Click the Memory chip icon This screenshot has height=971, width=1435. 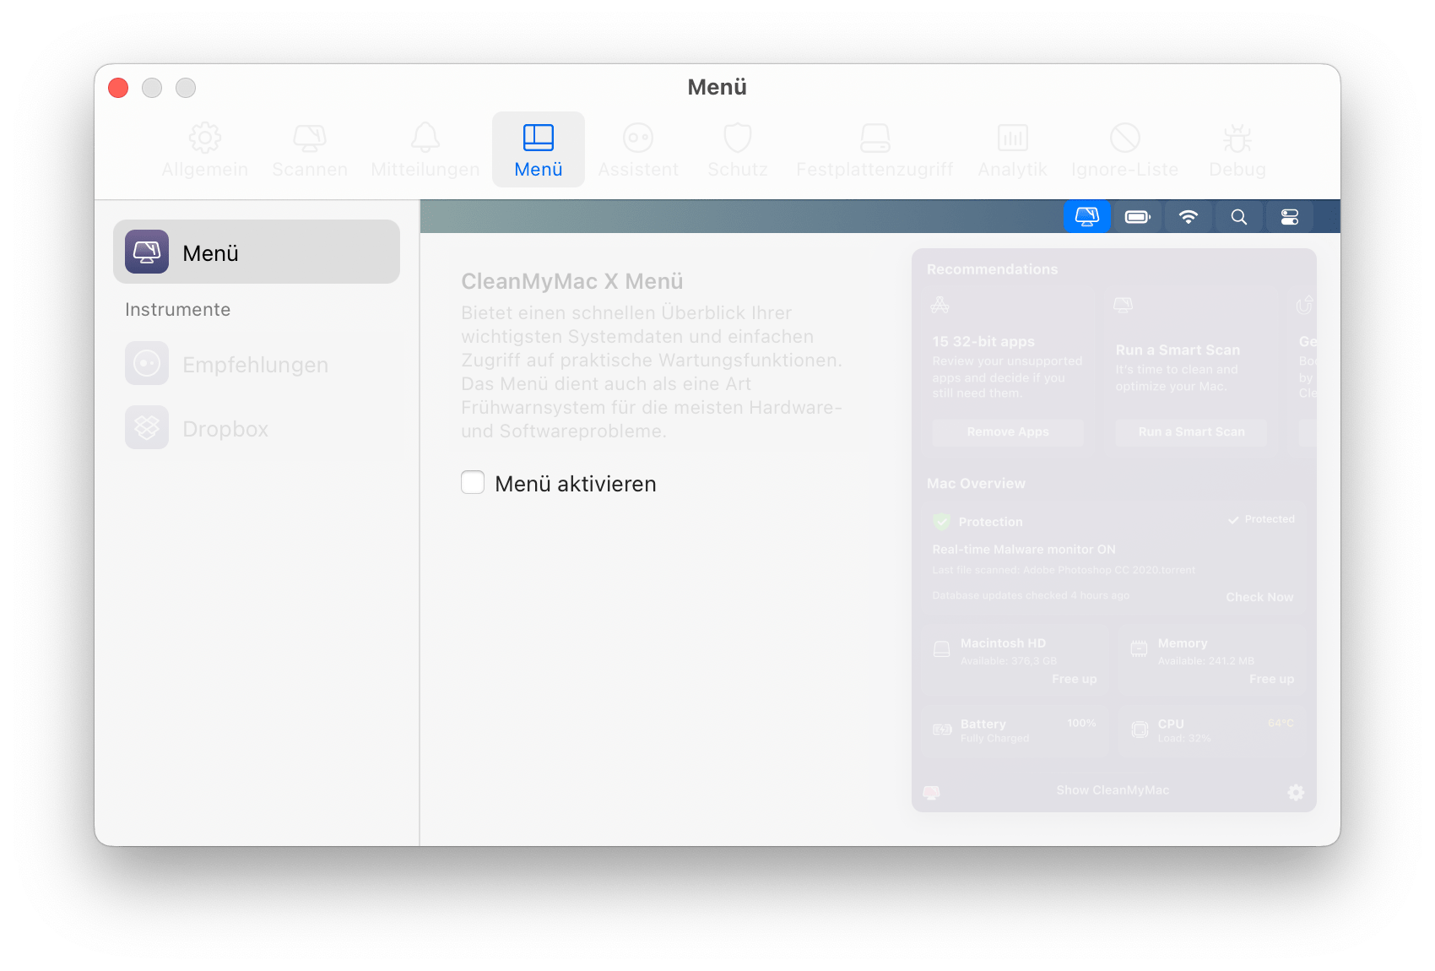coord(1139,648)
